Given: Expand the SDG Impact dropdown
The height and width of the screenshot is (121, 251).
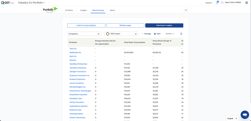Looking at the screenshot, I should pyautogui.click(x=121, y=34).
